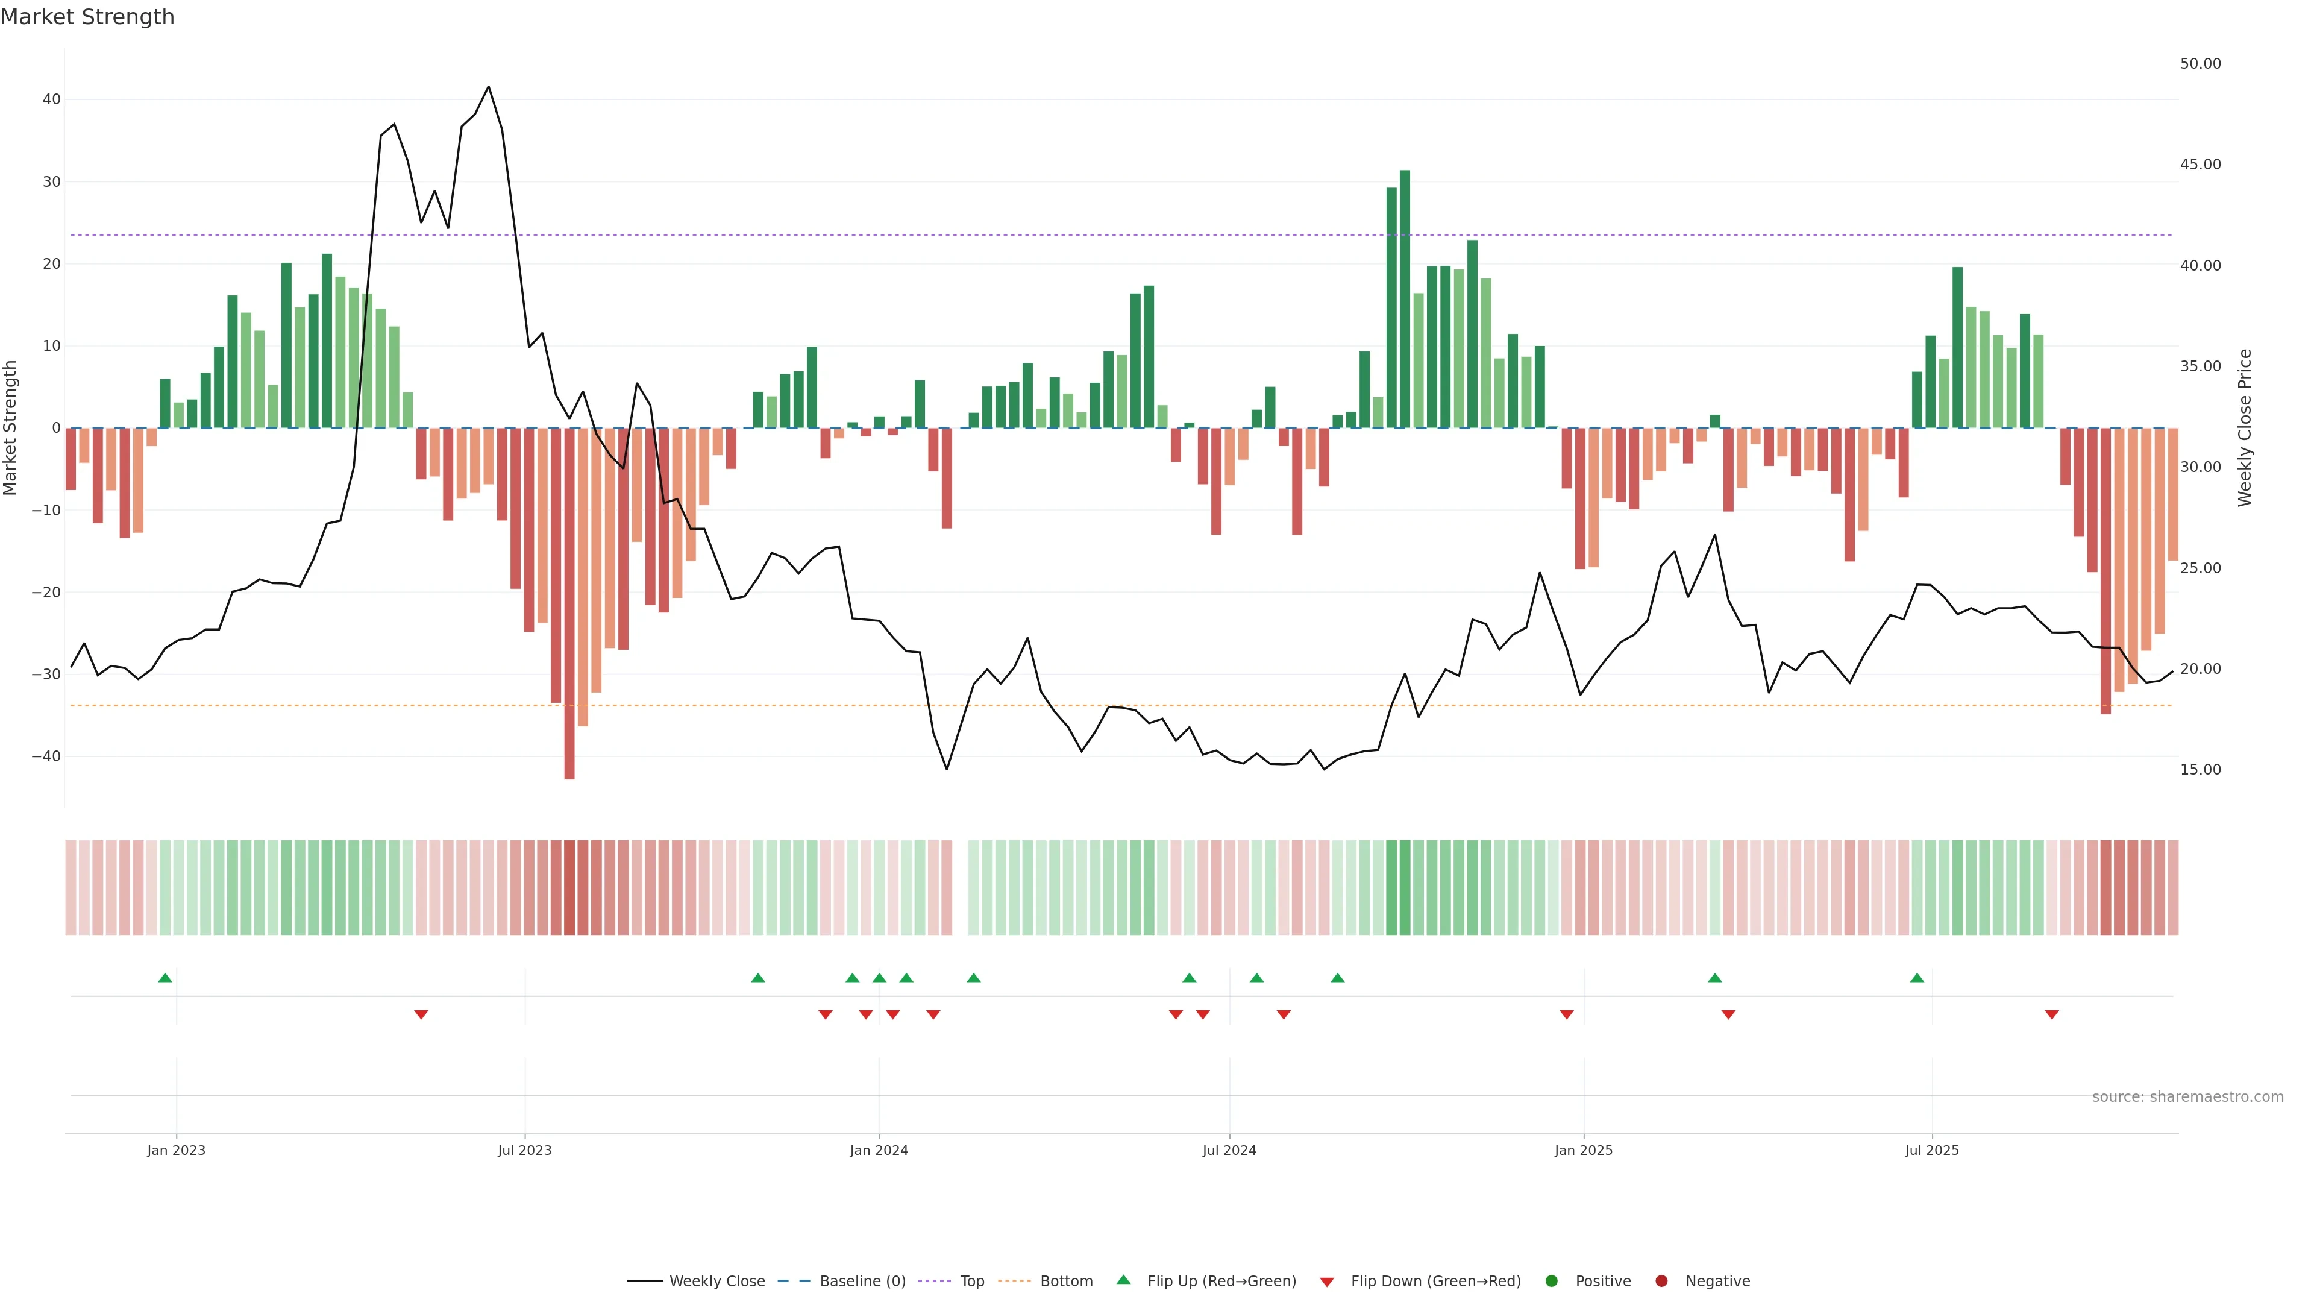Click the last green flip-up marker before Jul 2025
Screen dimensions: 2314x1302
(1917, 978)
